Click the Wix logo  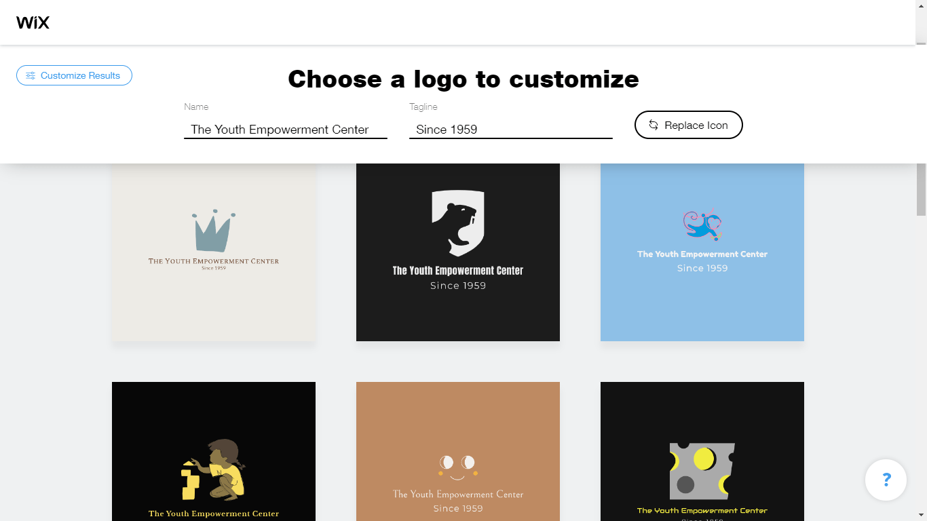coord(33,22)
